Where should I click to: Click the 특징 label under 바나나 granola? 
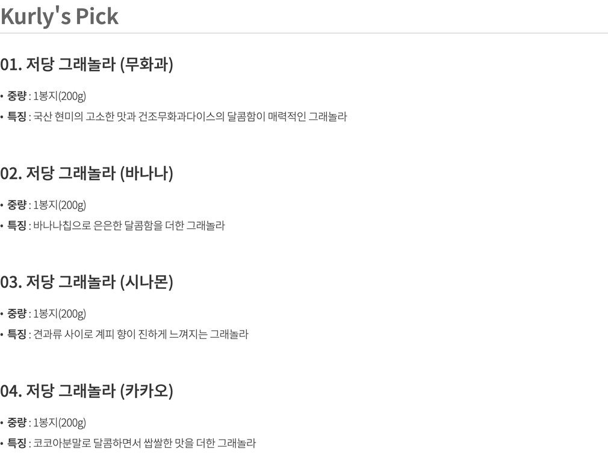[17, 226]
